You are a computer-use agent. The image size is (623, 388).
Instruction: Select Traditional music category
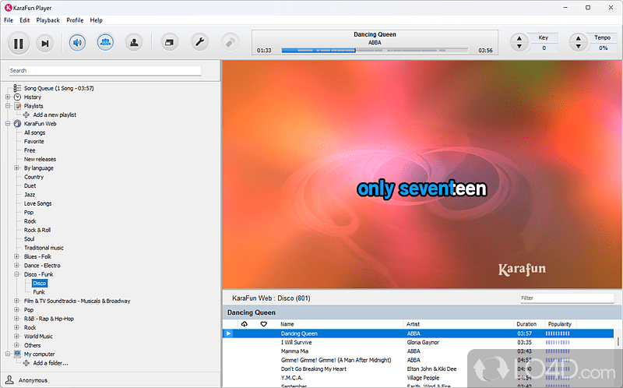(44, 248)
